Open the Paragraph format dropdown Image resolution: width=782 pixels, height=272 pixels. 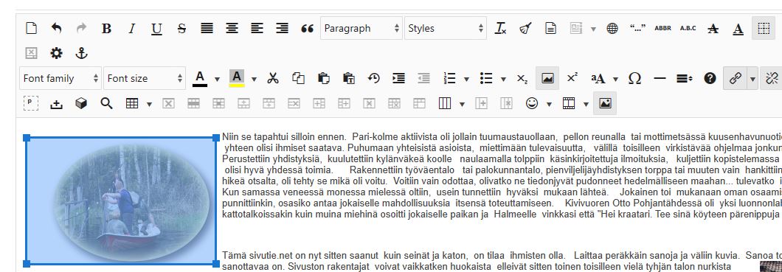coord(361,29)
